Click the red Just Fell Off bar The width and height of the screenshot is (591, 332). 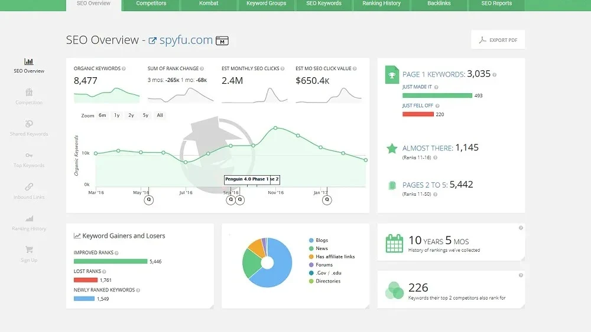pos(418,114)
